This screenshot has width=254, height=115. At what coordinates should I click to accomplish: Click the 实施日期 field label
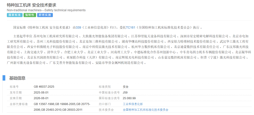pyautogui.click(x=16, y=98)
